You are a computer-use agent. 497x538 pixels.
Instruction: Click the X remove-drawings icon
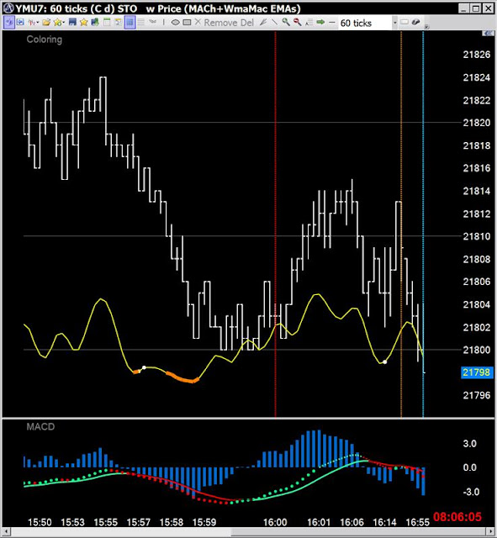(198, 22)
